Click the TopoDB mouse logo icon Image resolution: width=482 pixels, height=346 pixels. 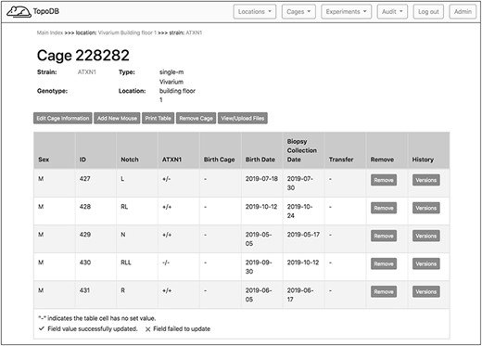(19, 12)
